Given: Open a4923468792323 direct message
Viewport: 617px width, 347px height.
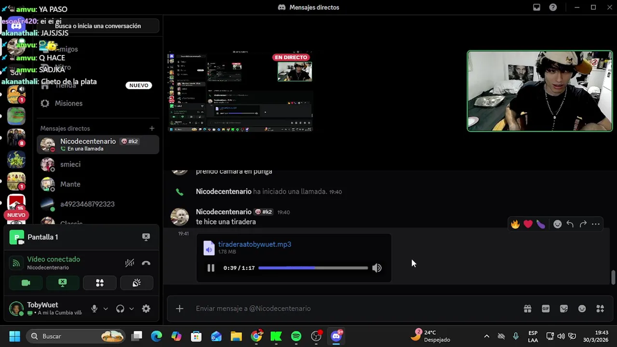Looking at the screenshot, I should (x=98, y=204).
